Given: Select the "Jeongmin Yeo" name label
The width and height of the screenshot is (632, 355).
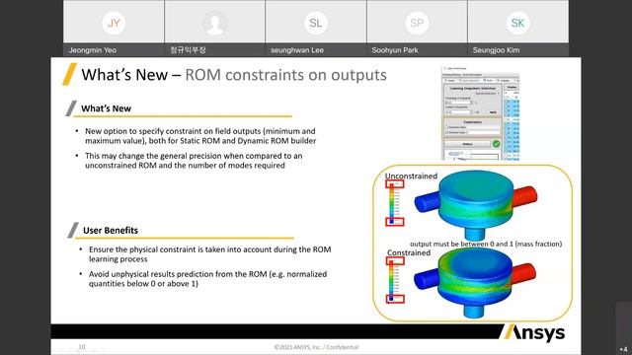Looking at the screenshot, I should pos(92,50).
